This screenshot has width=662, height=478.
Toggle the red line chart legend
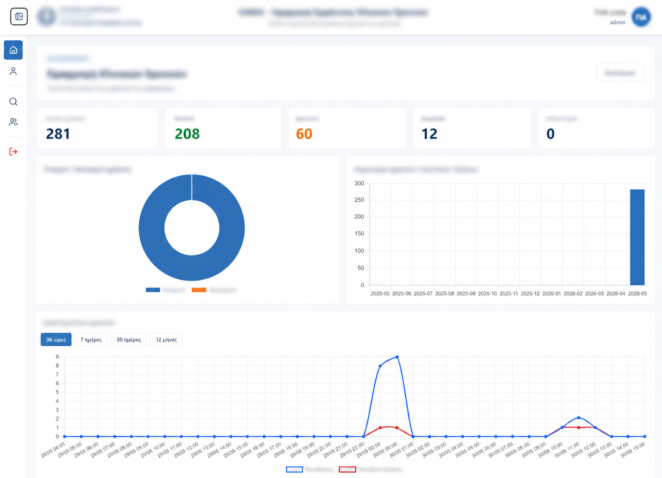pyautogui.click(x=348, y=469)
